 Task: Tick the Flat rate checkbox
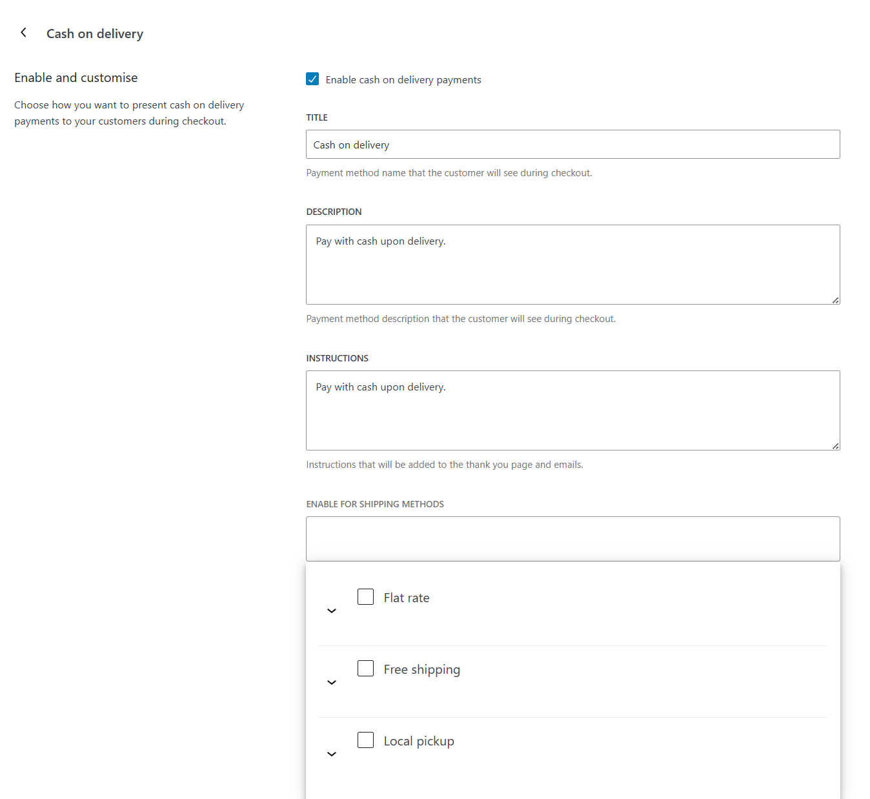pyautogui.click(x=365, y=596)
